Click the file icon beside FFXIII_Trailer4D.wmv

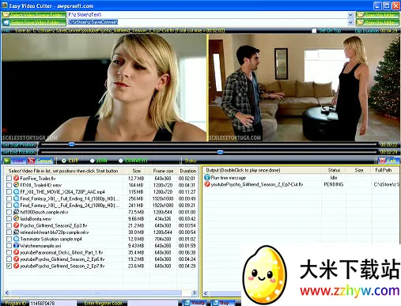click(x=17, y=185)
